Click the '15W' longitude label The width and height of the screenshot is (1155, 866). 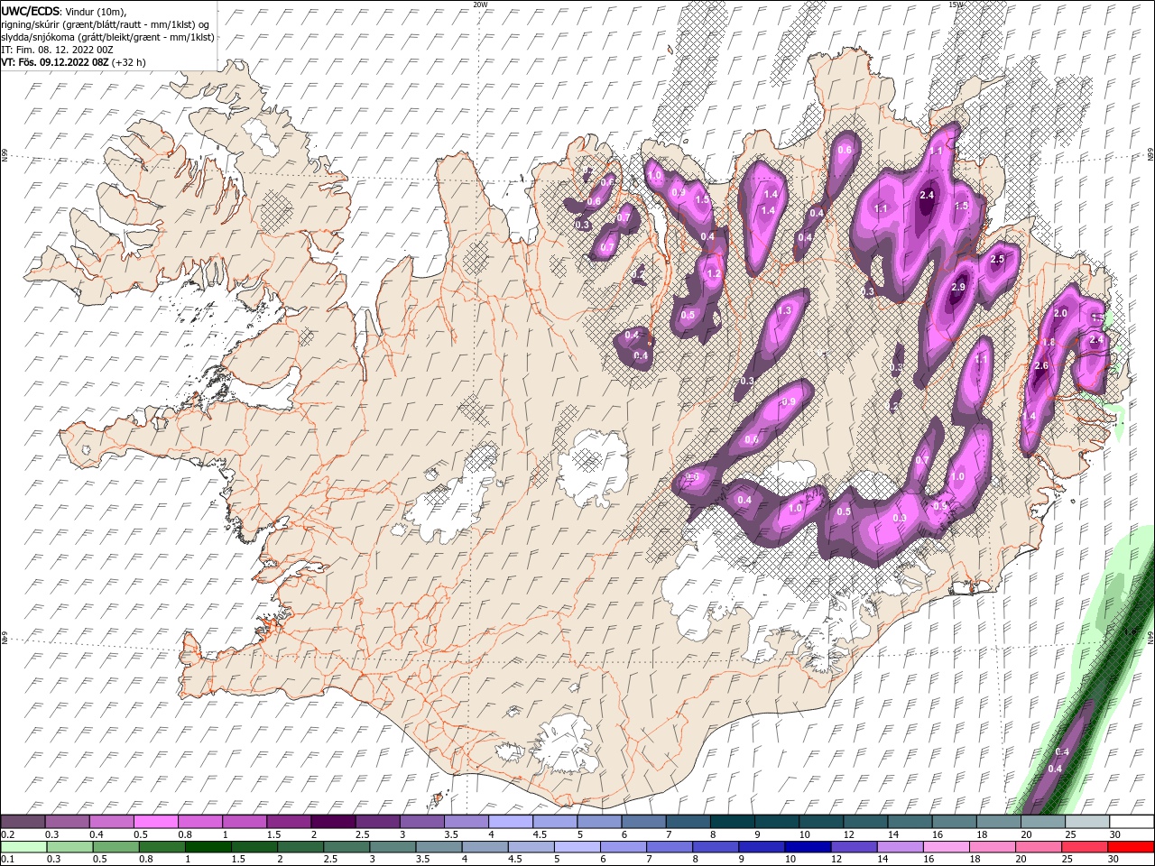tap(956, 5)
